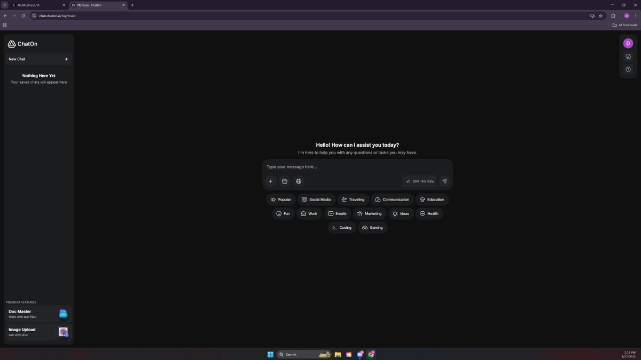Select the Education prompt category
This screenshot has height=360, width=641.
[432, 199]
